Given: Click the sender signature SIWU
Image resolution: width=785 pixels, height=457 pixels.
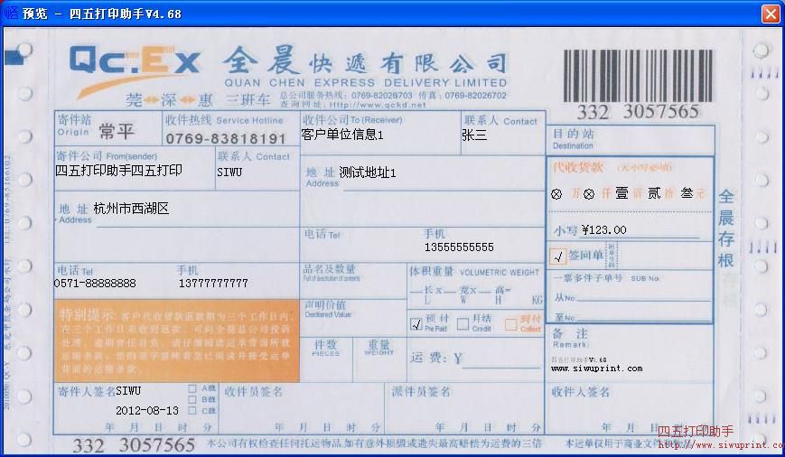Looking at the screenshot, I should click(128, 391).
